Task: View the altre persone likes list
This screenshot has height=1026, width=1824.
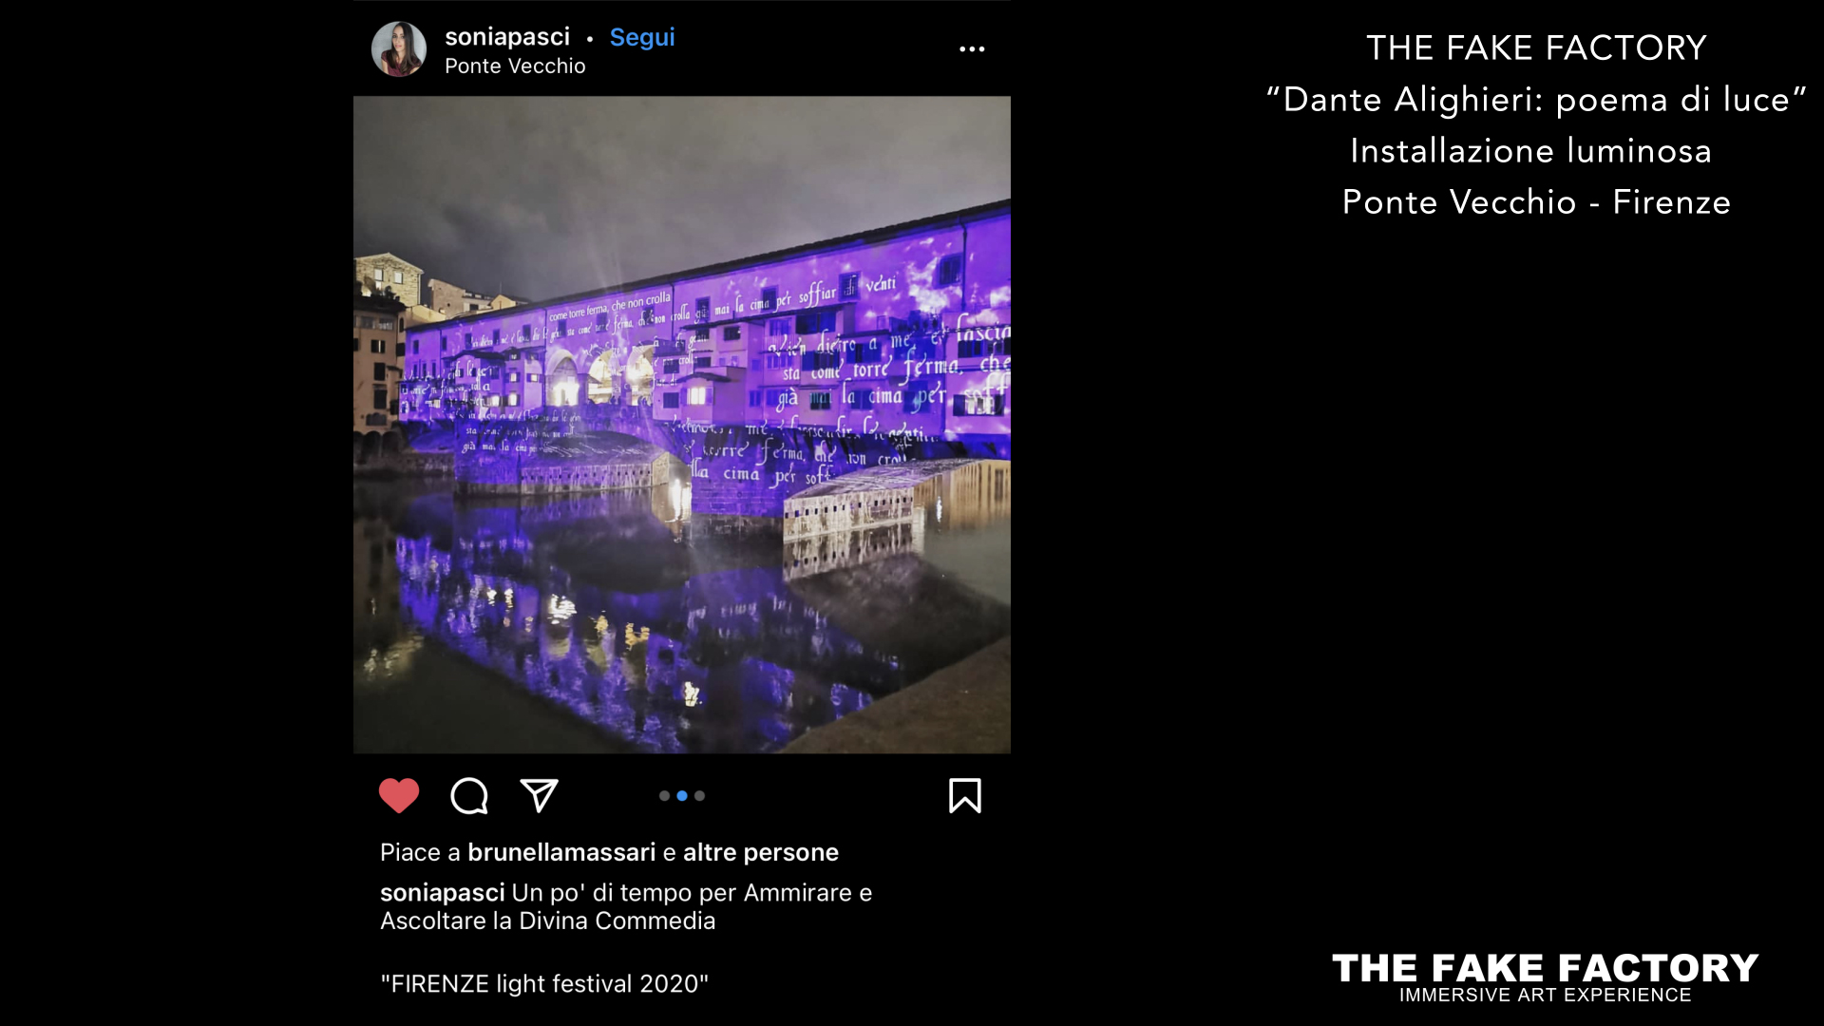Action: click(761, 852)
